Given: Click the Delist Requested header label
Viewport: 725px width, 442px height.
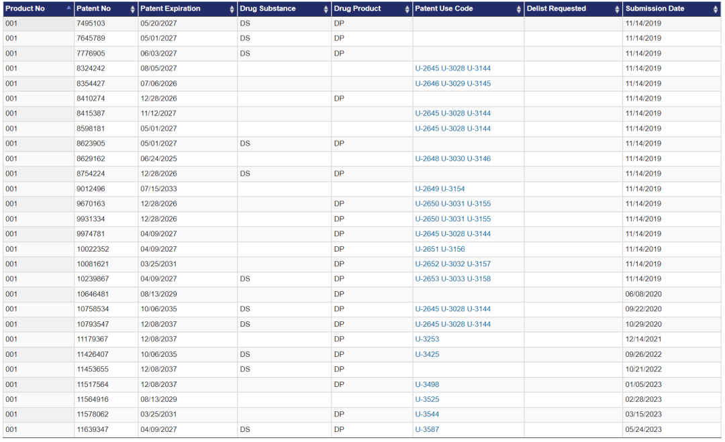Looking at the screenshot, I should point(557,8).
